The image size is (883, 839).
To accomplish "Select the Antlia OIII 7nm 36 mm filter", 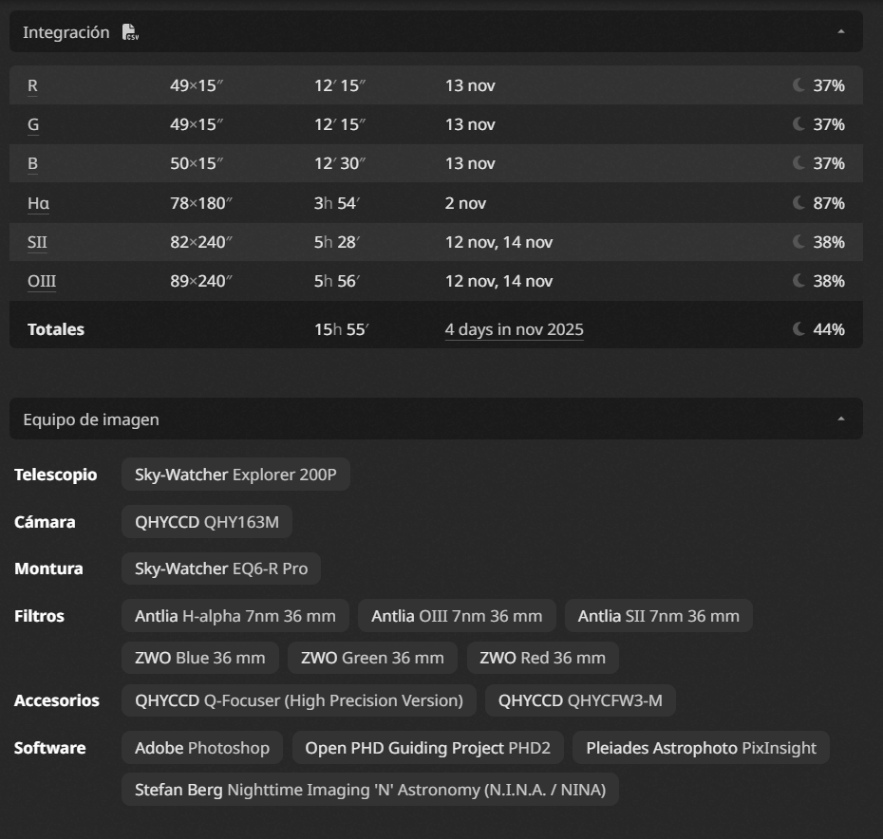I will pyautogui.click(x=457, y=615).
